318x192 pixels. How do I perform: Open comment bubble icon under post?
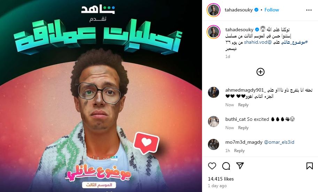pyautogui.click(x=226, y=166)
